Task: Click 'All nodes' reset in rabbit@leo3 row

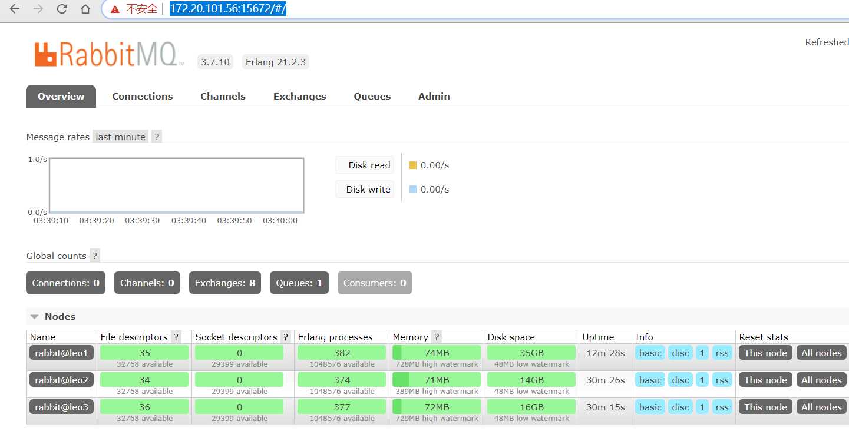Action: [x=821, y=407]
